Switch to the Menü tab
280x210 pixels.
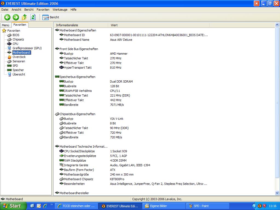[5, 25]
